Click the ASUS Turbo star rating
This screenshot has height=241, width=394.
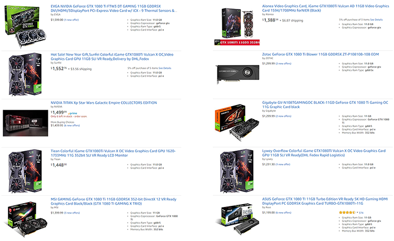347,213
